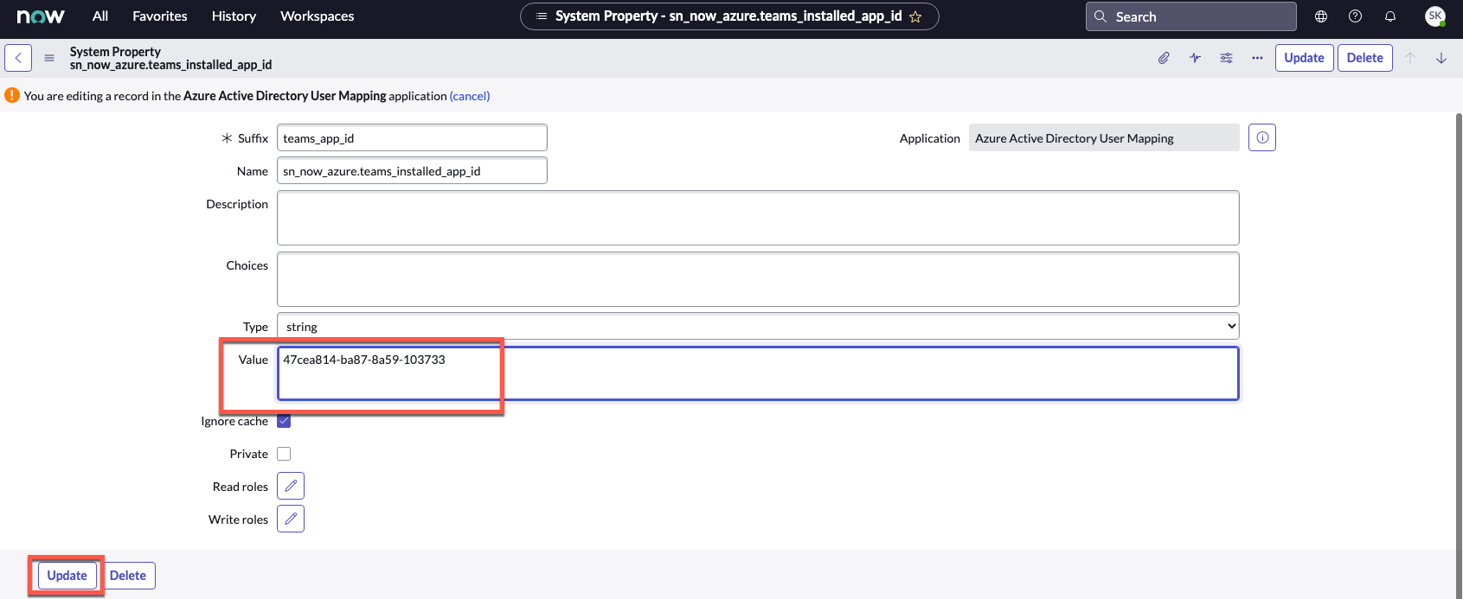
Task: Edit the Suffix field
Action: pyautogui.click(x=412, y=138)
